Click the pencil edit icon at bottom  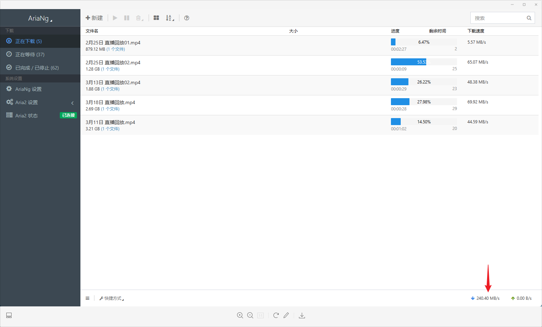click(x=286, y=315)
